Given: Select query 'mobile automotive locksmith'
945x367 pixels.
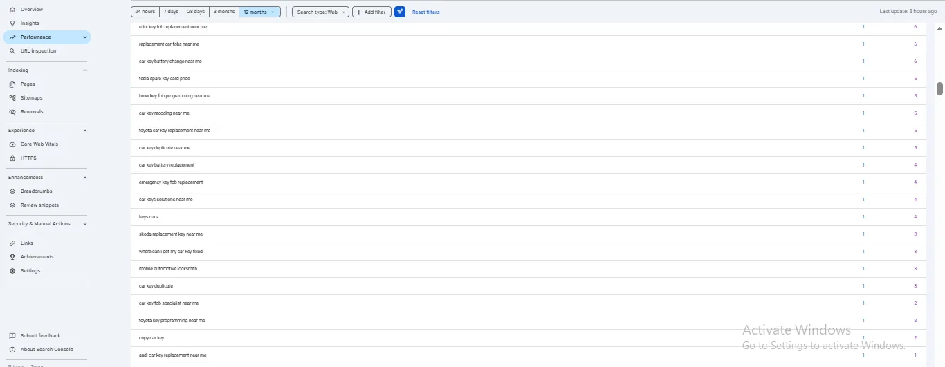Looking at the screenshot, I should tap(168, 269).
